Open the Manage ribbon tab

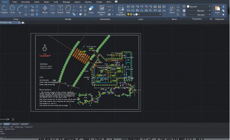click(x=66, y=2)
